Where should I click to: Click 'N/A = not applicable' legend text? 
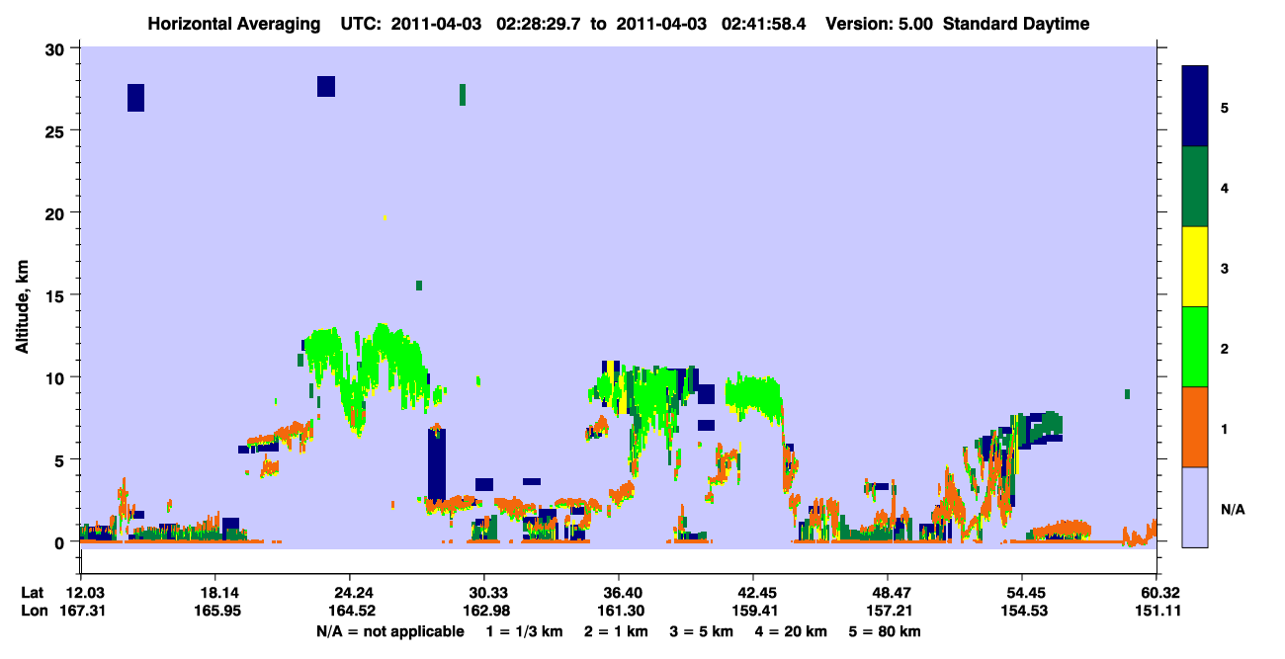[389, 631]
